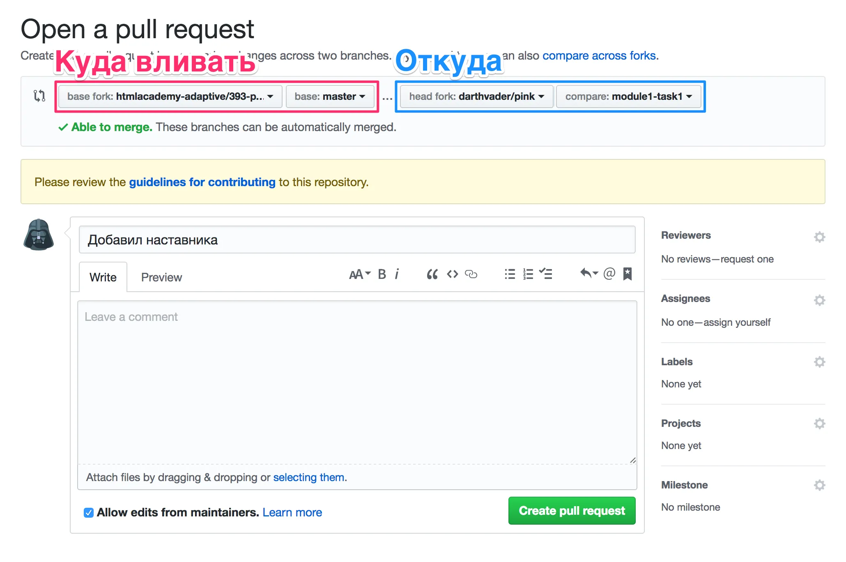
Task: Add a numbered list to the comment
Action: [528, 274]
